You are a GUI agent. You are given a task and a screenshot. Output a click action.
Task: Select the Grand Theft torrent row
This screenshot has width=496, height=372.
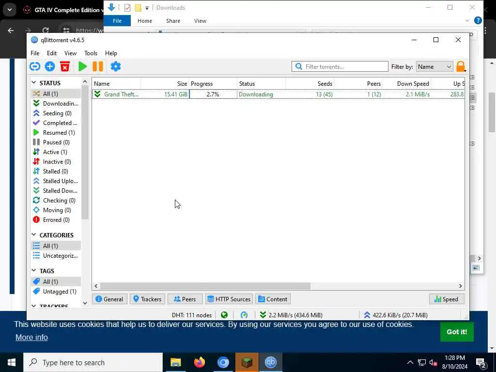coord(279,94)
